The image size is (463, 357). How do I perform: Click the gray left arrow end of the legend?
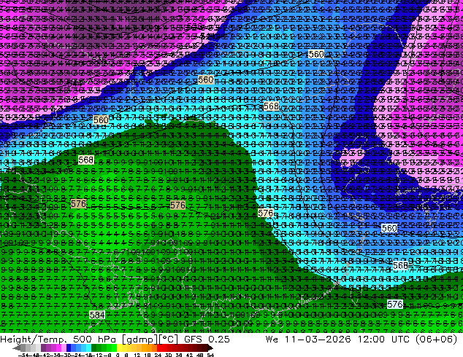[x=17, y=348]
